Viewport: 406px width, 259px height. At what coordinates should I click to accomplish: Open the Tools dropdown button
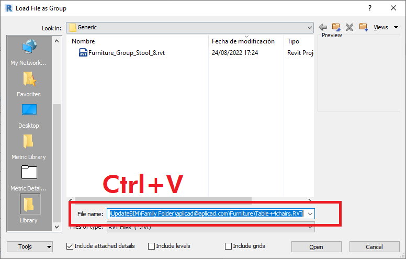[x=29, y=246]
